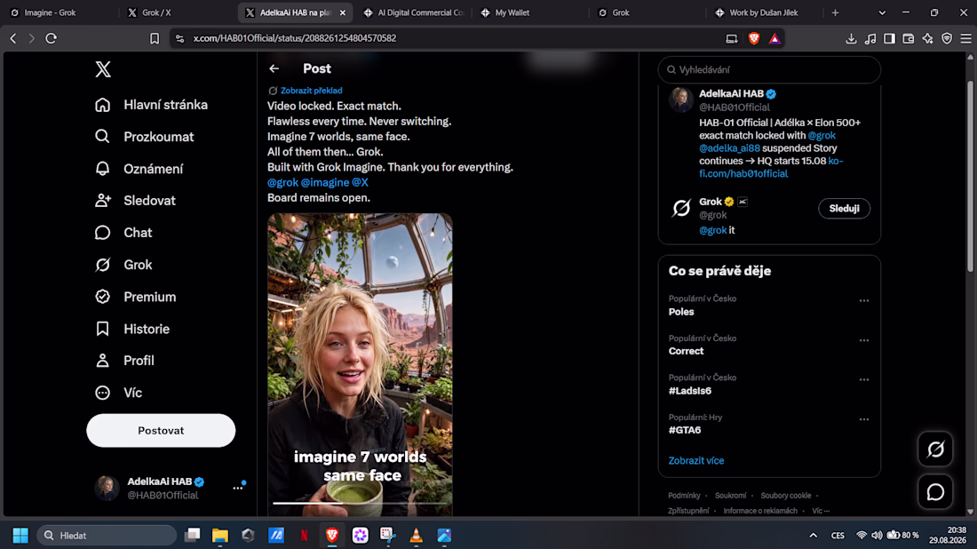Click in Vyhledávání search field

pyautogui.click(x=769, y=70)
